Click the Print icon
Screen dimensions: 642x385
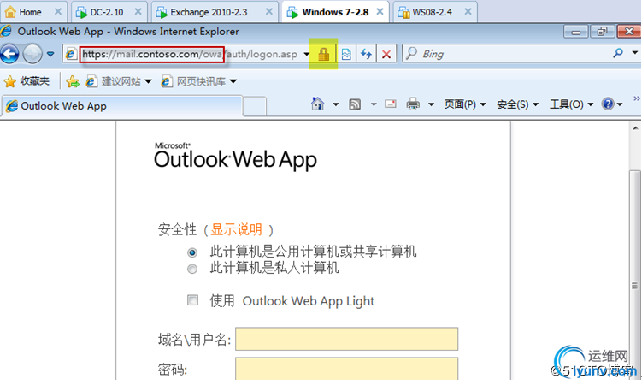(x=413, y=104)
